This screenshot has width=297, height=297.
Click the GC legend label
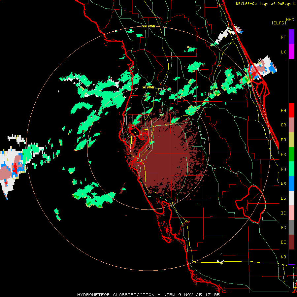(x=283, y=228)
